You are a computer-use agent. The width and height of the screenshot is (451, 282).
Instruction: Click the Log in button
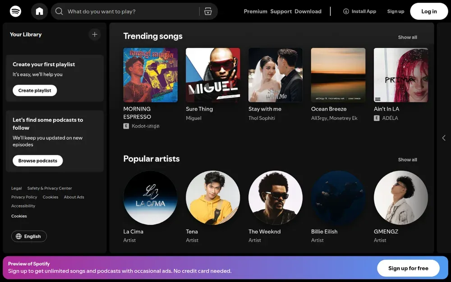[x=429, y=12]
